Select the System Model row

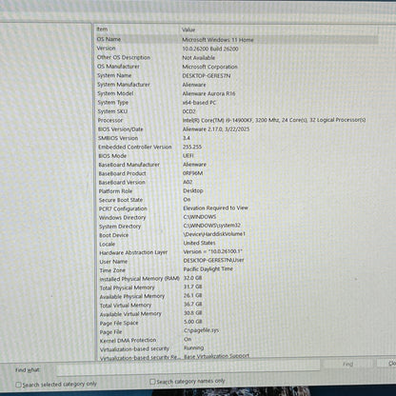[236, 93]
